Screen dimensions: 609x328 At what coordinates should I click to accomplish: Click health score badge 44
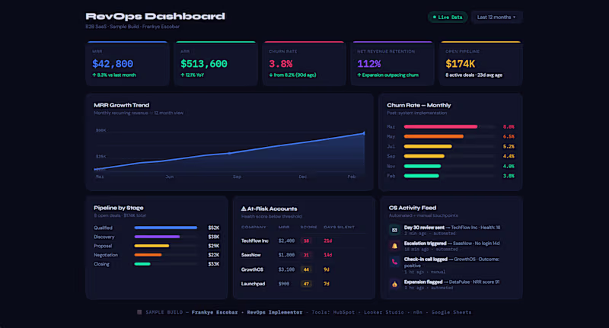[x=306, y=269]
